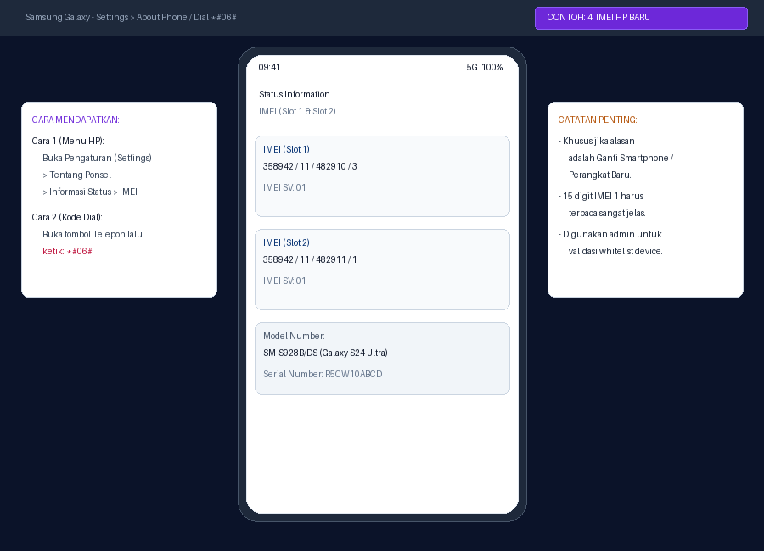Click - 15 digit IMEI 1 harus note

pos(601,196)
